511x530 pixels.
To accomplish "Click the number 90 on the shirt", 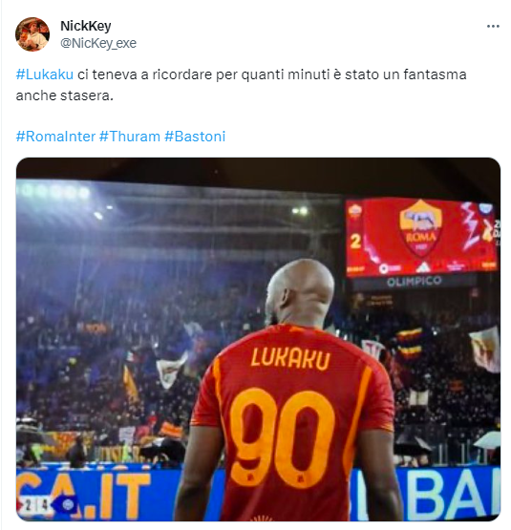I will tap(283, 437).
